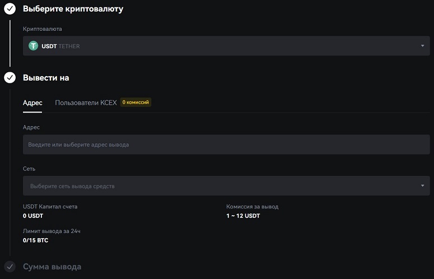Expand the network selection dropdown arrow
The height and width of the screenshot is (279, 434).
(422, 186)
